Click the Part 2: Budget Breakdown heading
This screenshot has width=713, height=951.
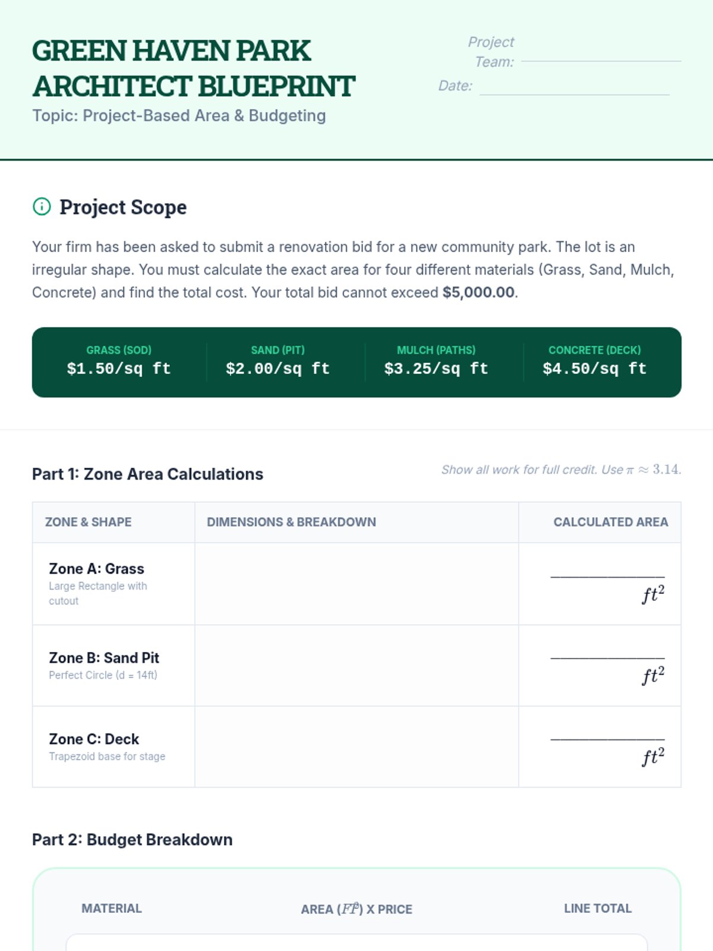pyautogui.click(x=132, y=839)
